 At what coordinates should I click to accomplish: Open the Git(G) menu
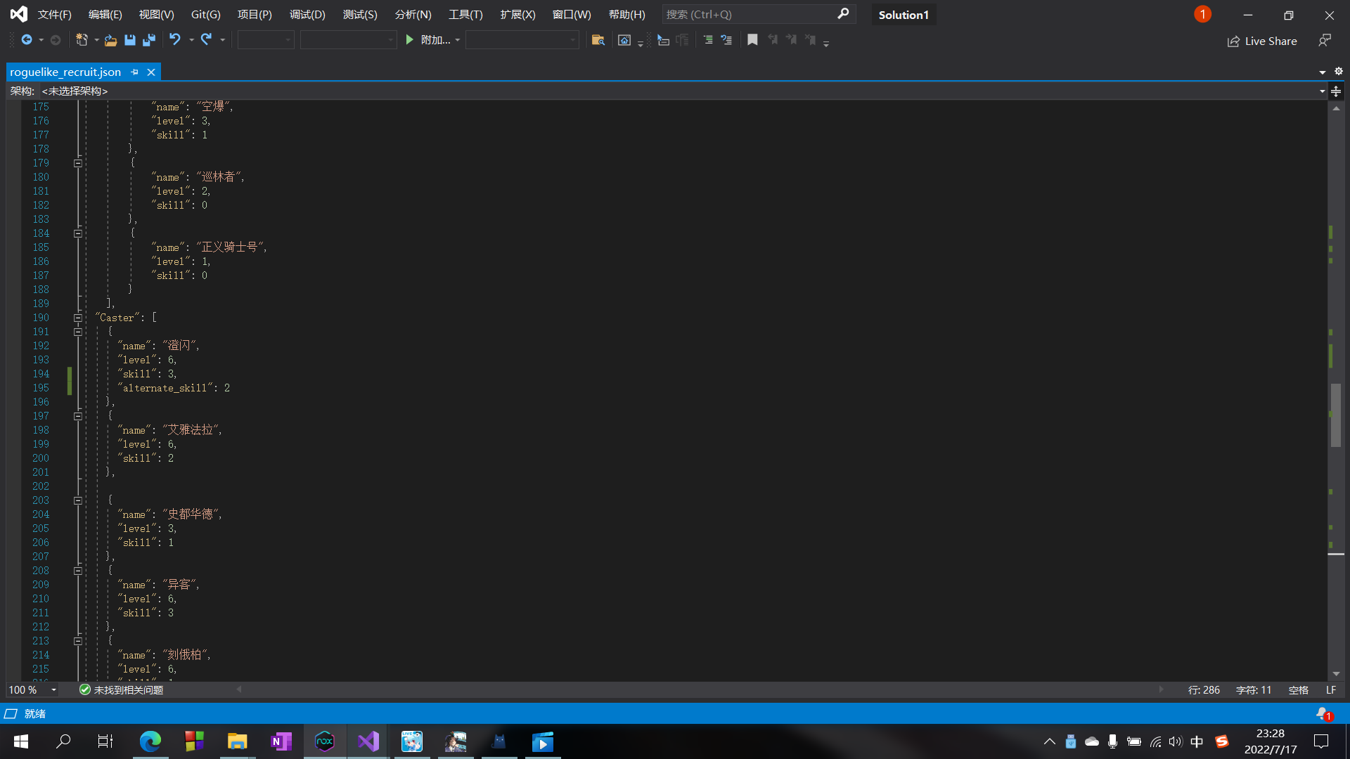[x=205, y=15]
